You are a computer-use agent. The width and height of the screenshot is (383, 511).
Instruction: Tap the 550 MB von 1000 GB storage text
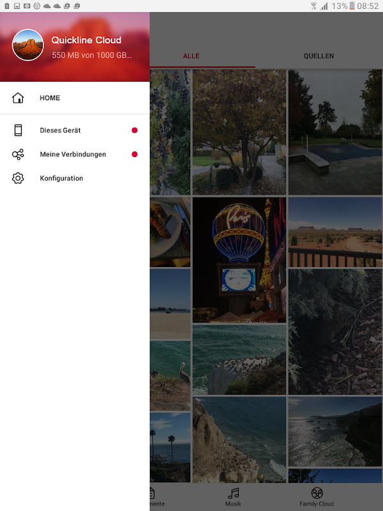click(92, 55)
